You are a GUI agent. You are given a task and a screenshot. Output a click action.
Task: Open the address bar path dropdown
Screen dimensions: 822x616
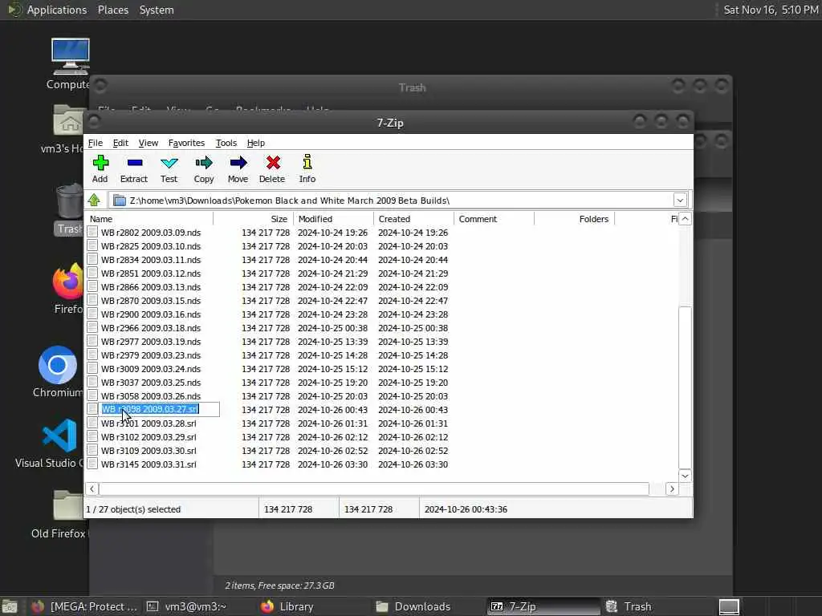pyautogui.click(x=680, y=200)
